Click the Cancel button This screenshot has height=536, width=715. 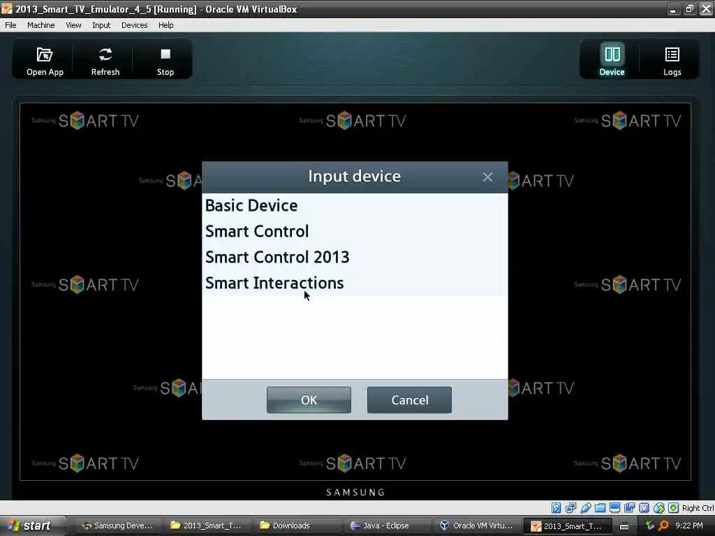409,400
